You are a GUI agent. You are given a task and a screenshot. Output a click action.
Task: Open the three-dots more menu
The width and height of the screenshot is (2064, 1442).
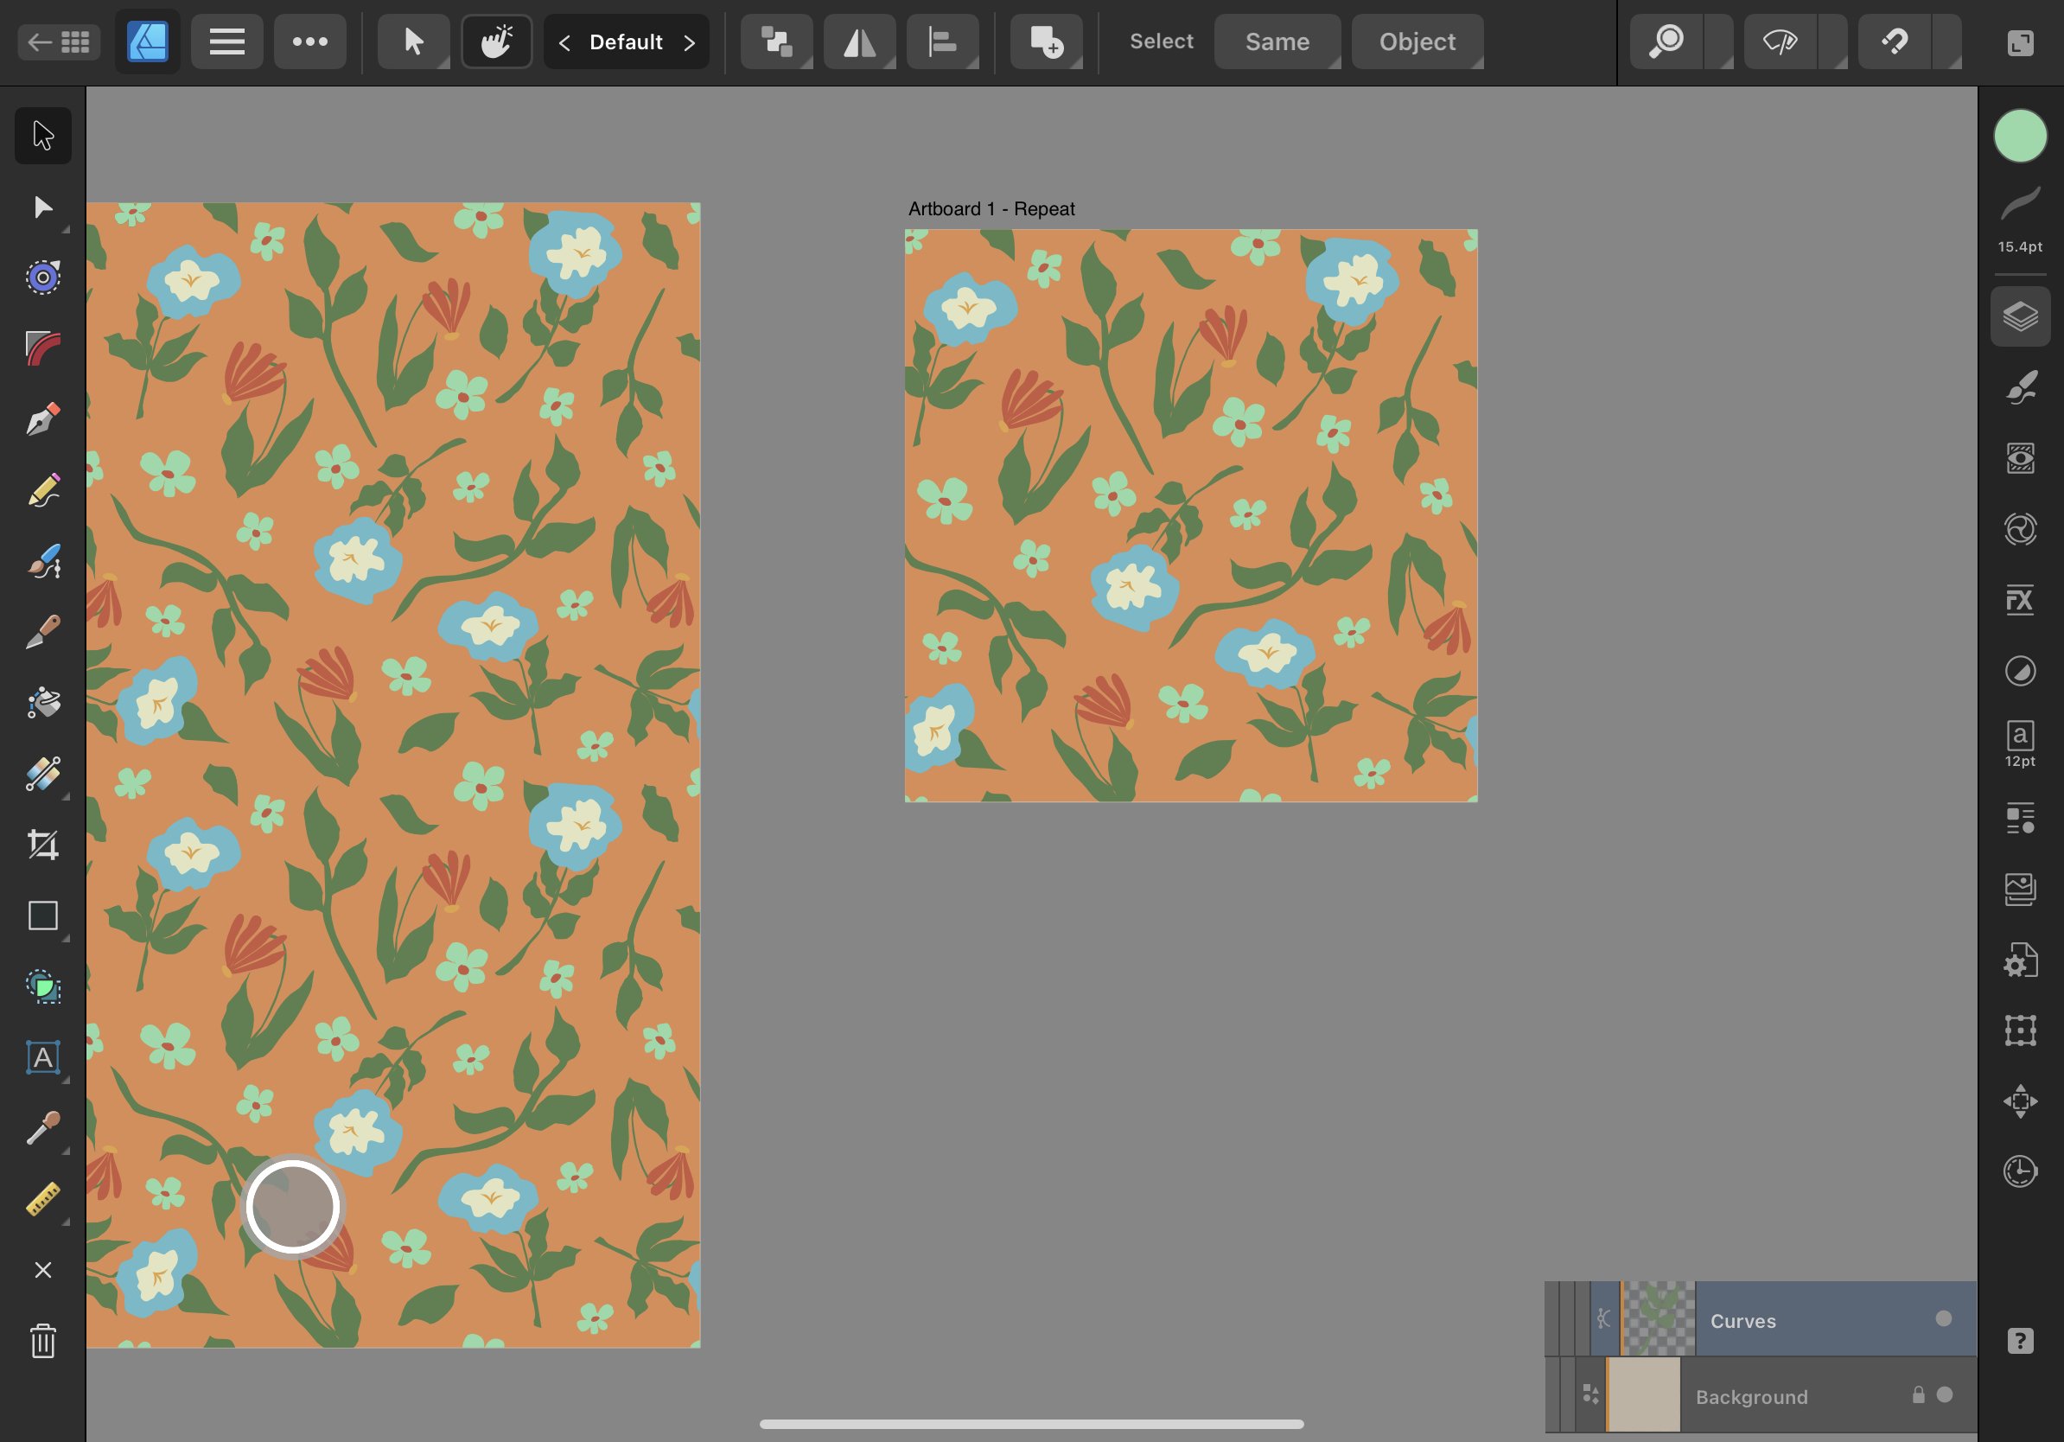click(309, 41)
